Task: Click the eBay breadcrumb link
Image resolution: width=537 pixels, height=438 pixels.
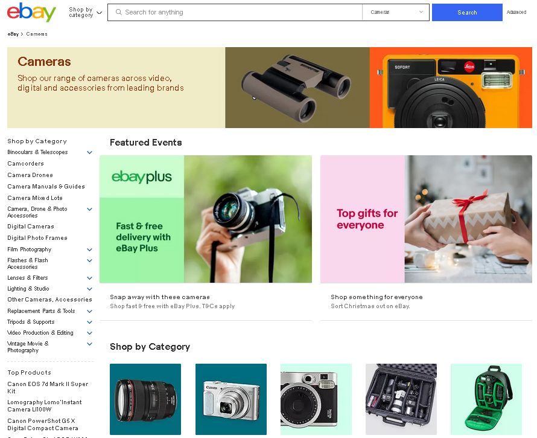Action: [x=13, y=34]
